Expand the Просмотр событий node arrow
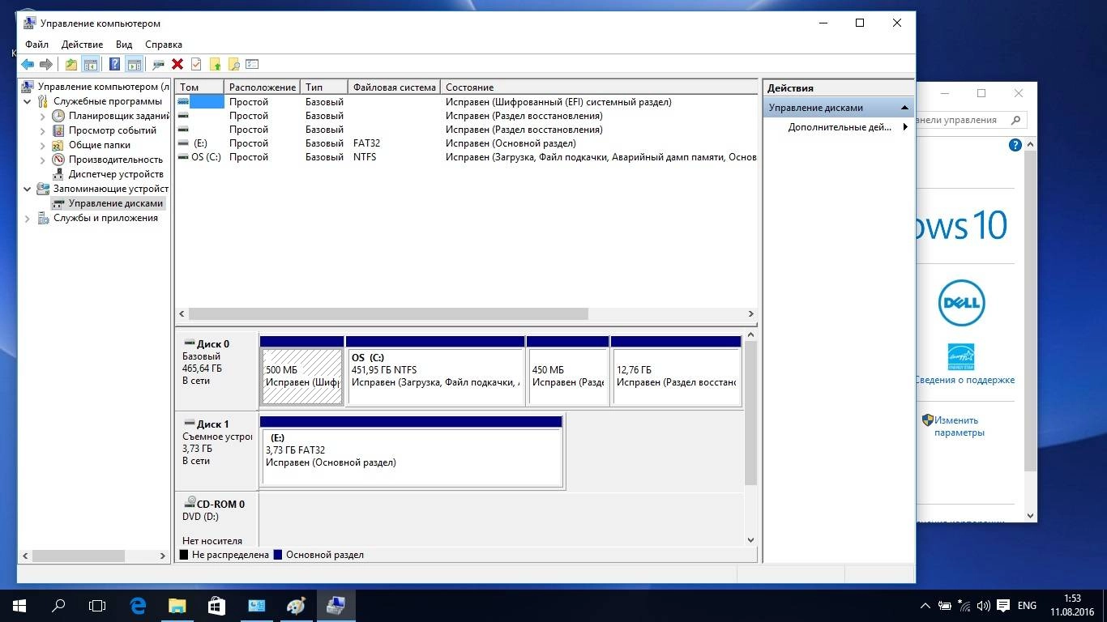Viewport: 1107px width, 622px height. tap(43, 130)
